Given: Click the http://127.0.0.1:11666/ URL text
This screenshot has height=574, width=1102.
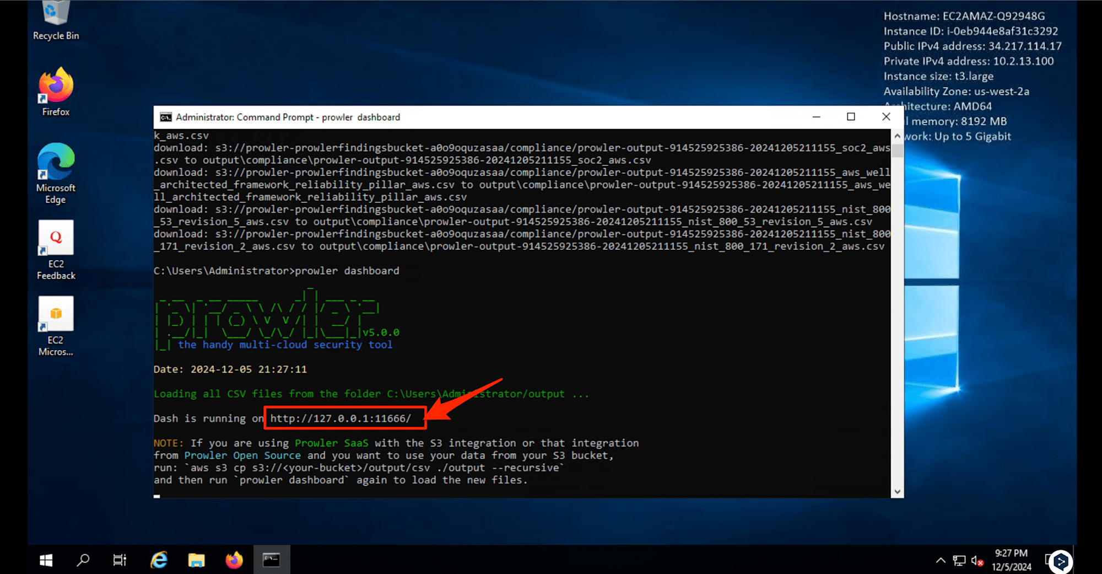Looking at the screenshot, I should pyautogui.click(x=341, y=419).
